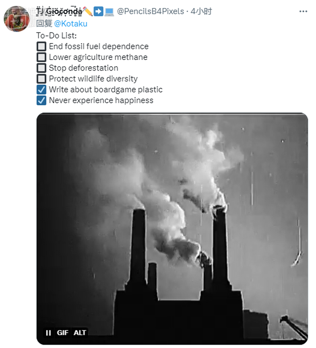Screen dimensions: 316x348
Task: Open the tweet's more options menu
Action: tap(303, 11)
